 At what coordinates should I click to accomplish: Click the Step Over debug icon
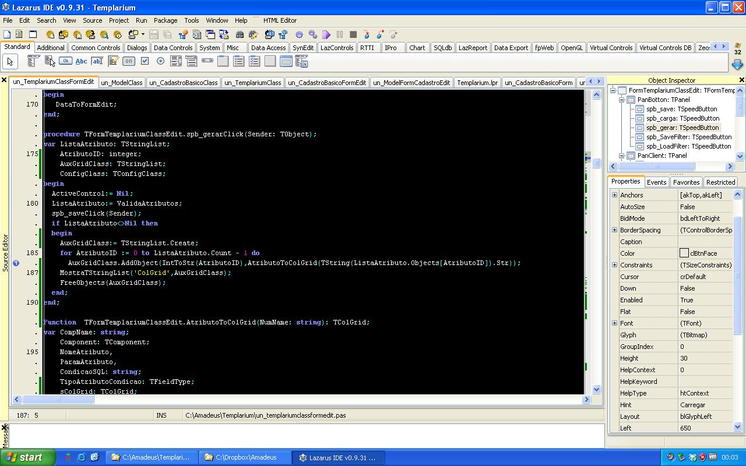[x=380, y=34]
